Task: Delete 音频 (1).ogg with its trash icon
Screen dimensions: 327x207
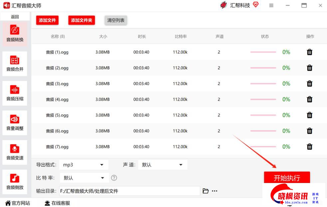Action: coord(309,52)
